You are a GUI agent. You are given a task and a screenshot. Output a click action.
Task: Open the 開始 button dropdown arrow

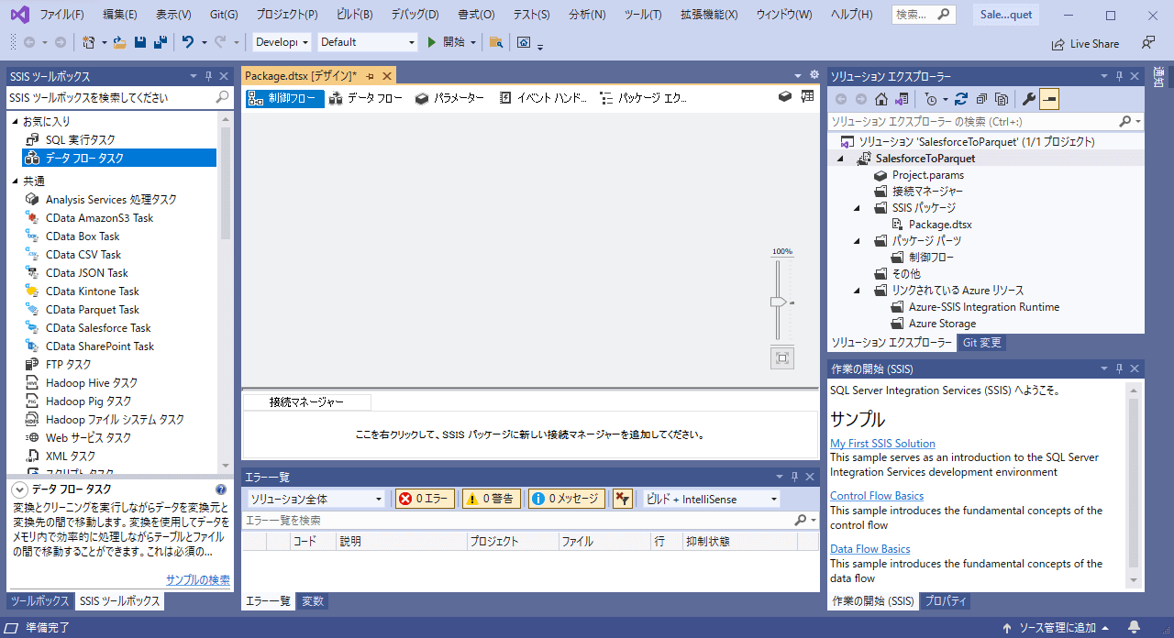point(473,42)
